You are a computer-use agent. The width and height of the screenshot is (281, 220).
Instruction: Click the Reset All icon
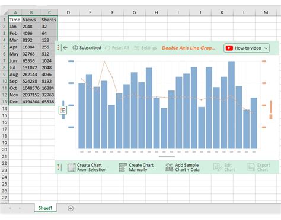pos(107,48)
